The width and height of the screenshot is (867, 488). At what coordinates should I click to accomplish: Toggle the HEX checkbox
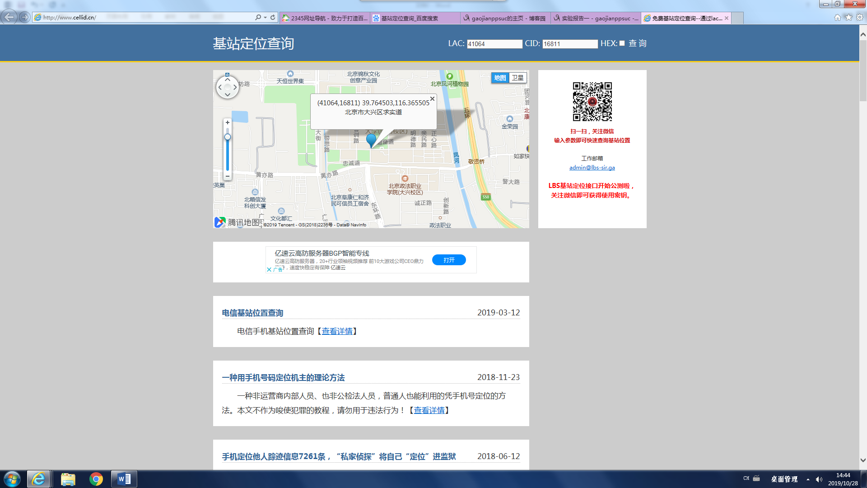point(622,43)
